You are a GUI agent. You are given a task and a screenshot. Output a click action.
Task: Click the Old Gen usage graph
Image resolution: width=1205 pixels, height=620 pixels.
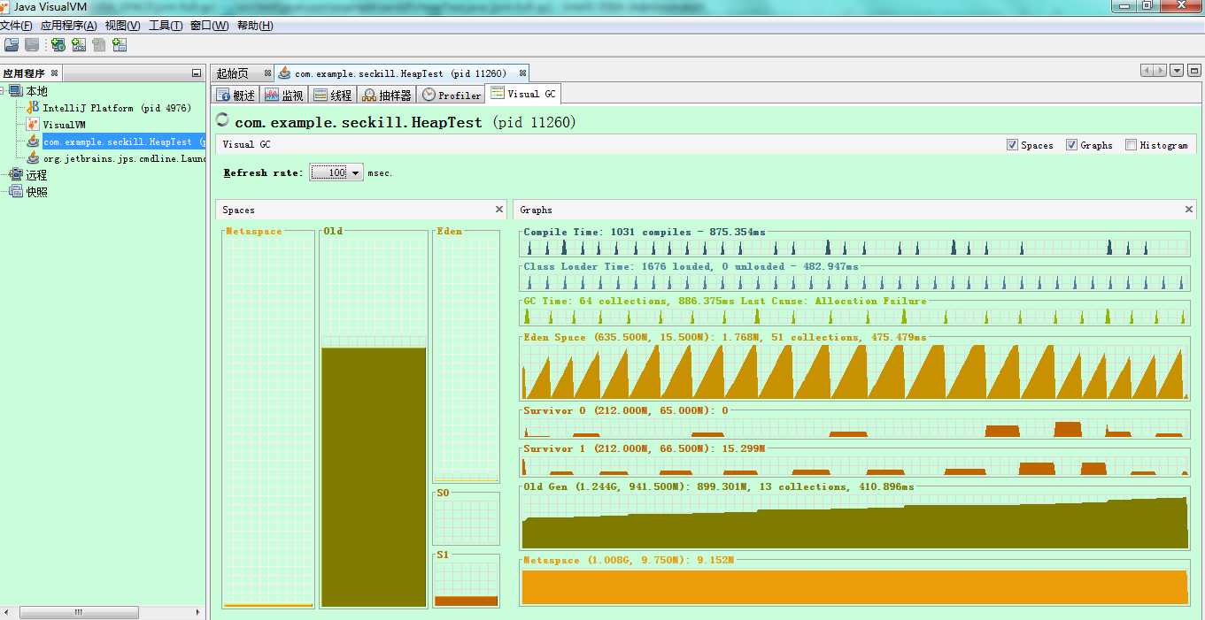click(854, 521)
